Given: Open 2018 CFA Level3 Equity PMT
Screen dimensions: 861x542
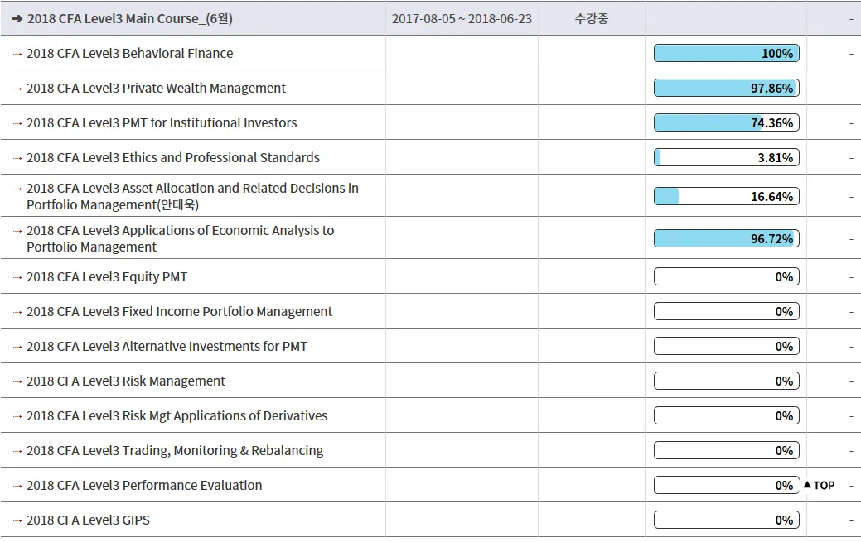Looking at the screenshot, I should tap(107, 277).
